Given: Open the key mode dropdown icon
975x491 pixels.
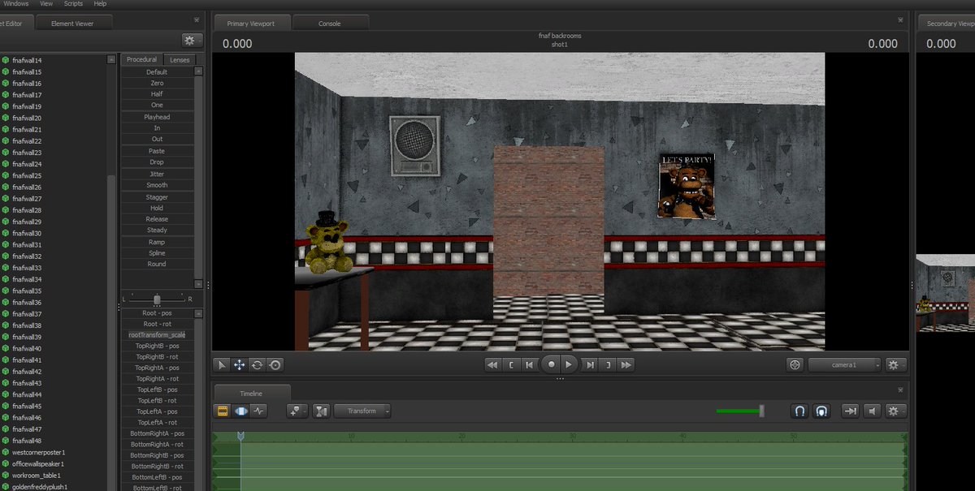Looking at the screenshot, I should pyautogui.click(x=297, y=411).
